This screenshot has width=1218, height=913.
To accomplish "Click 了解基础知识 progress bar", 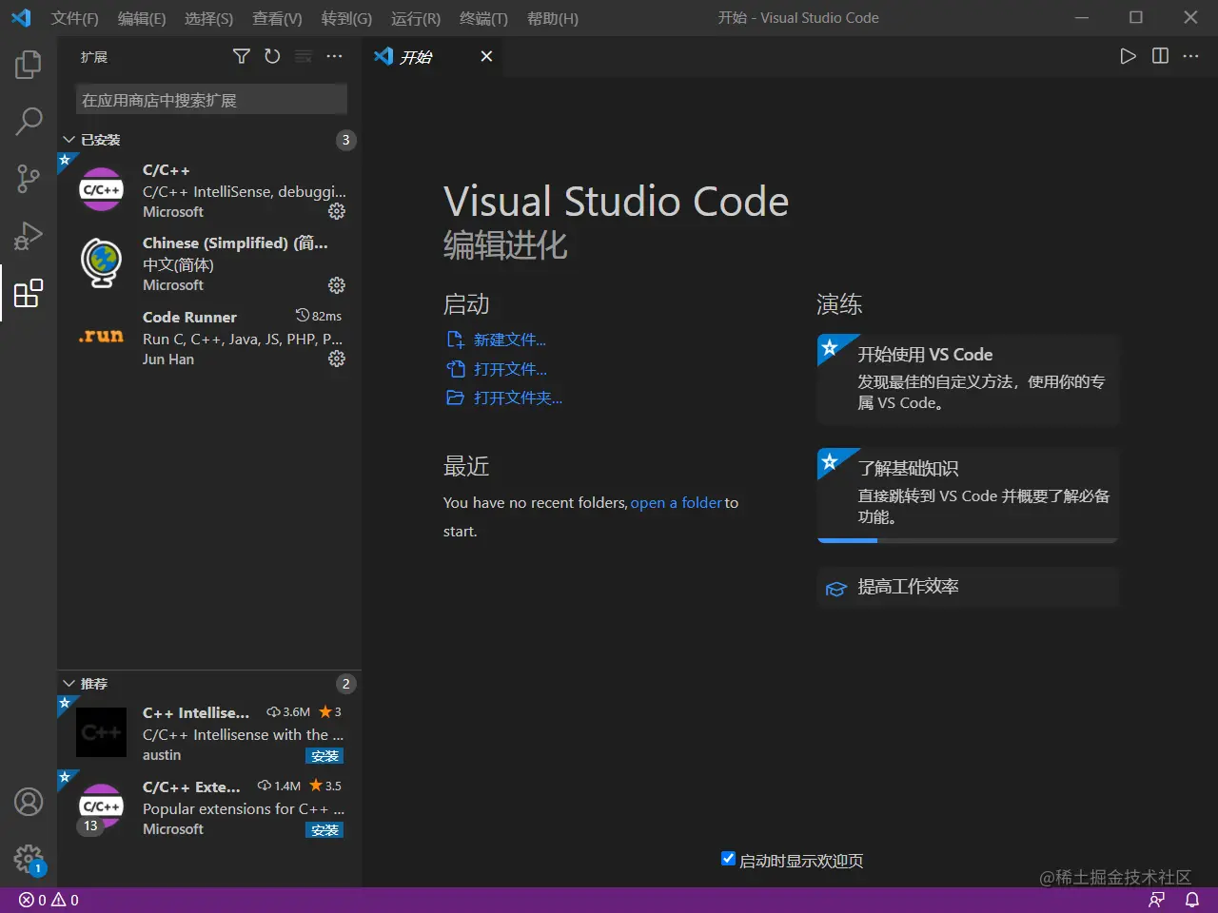I will point(968,540).
